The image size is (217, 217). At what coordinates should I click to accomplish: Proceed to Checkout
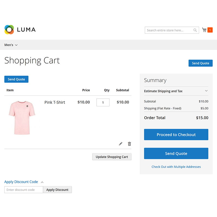176,135
